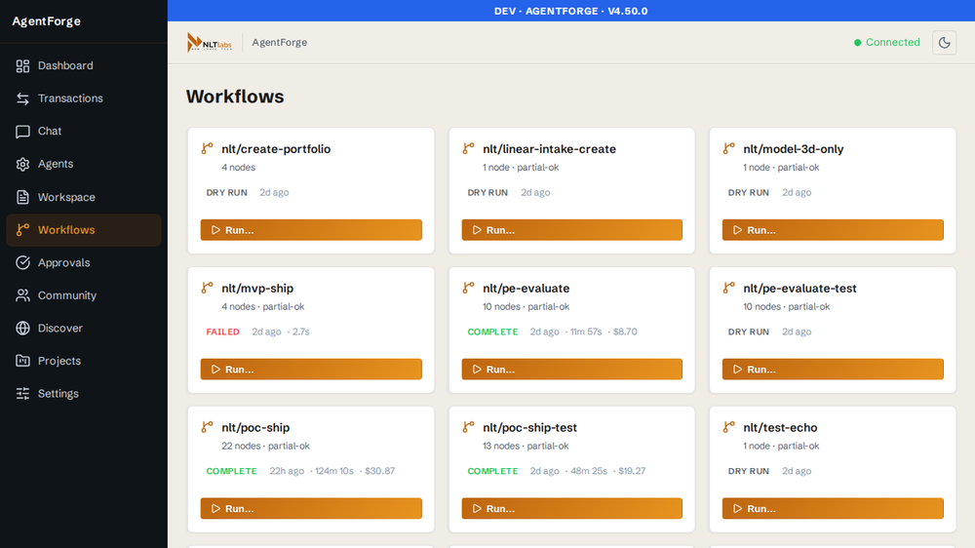975x548 pixels.
Task: Click branch icon beside nlt/create-portfolio
Action: point(207,148)
